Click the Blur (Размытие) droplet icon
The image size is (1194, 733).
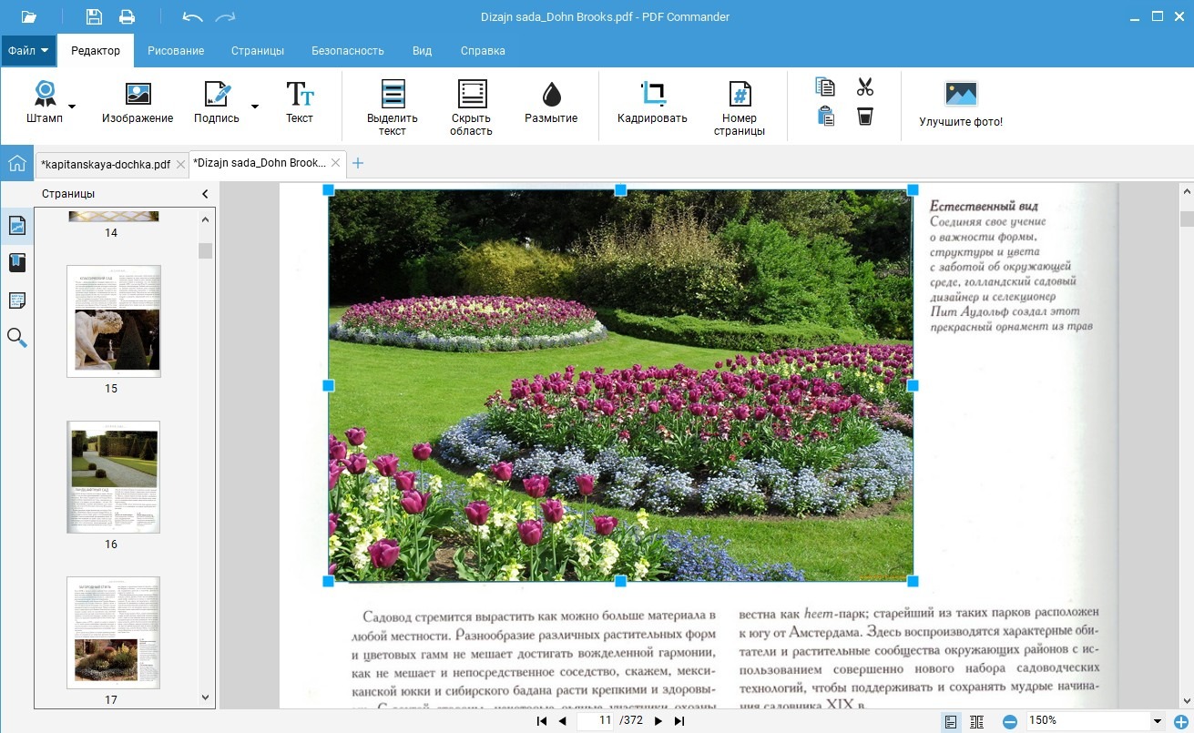(551, 95)
